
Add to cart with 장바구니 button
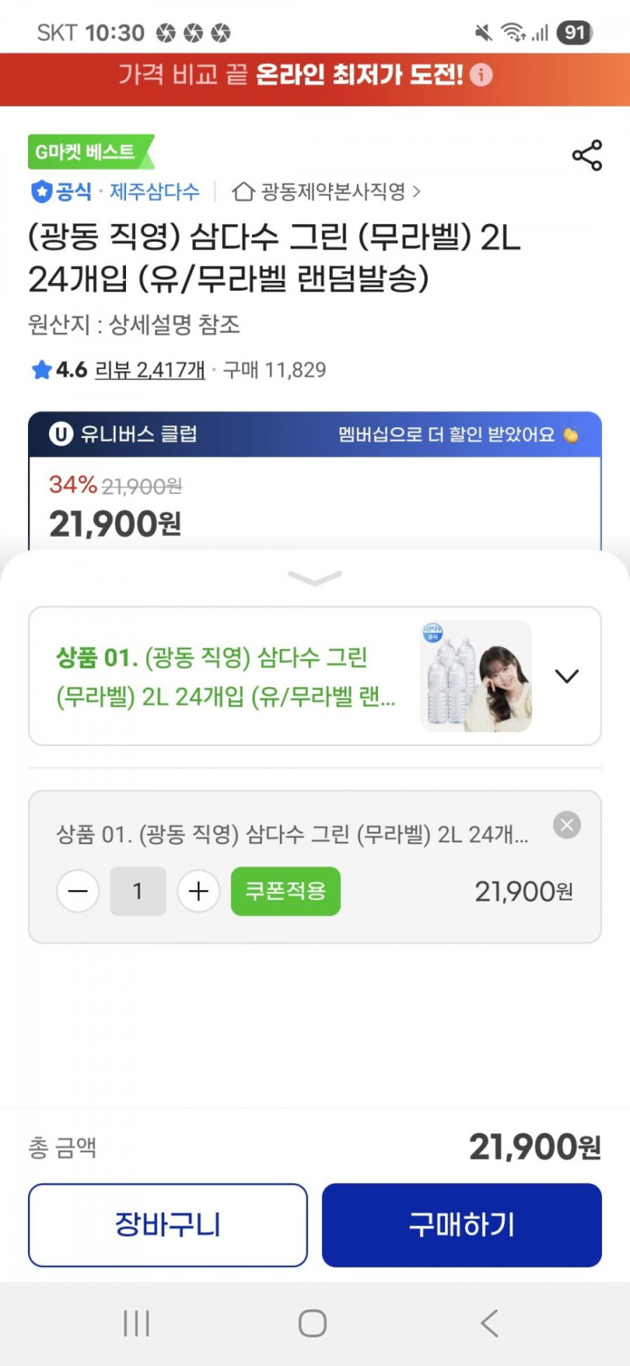pos(167,1225)
